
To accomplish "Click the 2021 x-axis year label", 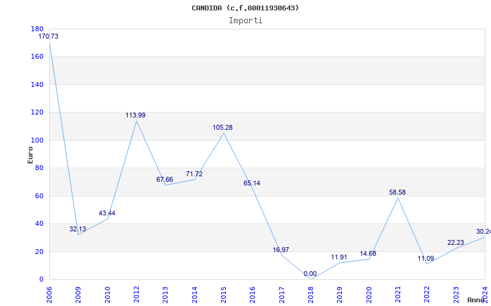I will (x=398, y=295).
